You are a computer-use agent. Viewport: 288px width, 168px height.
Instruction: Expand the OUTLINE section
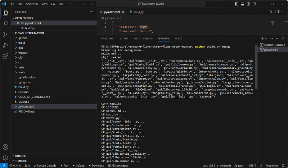pos(21,156)
